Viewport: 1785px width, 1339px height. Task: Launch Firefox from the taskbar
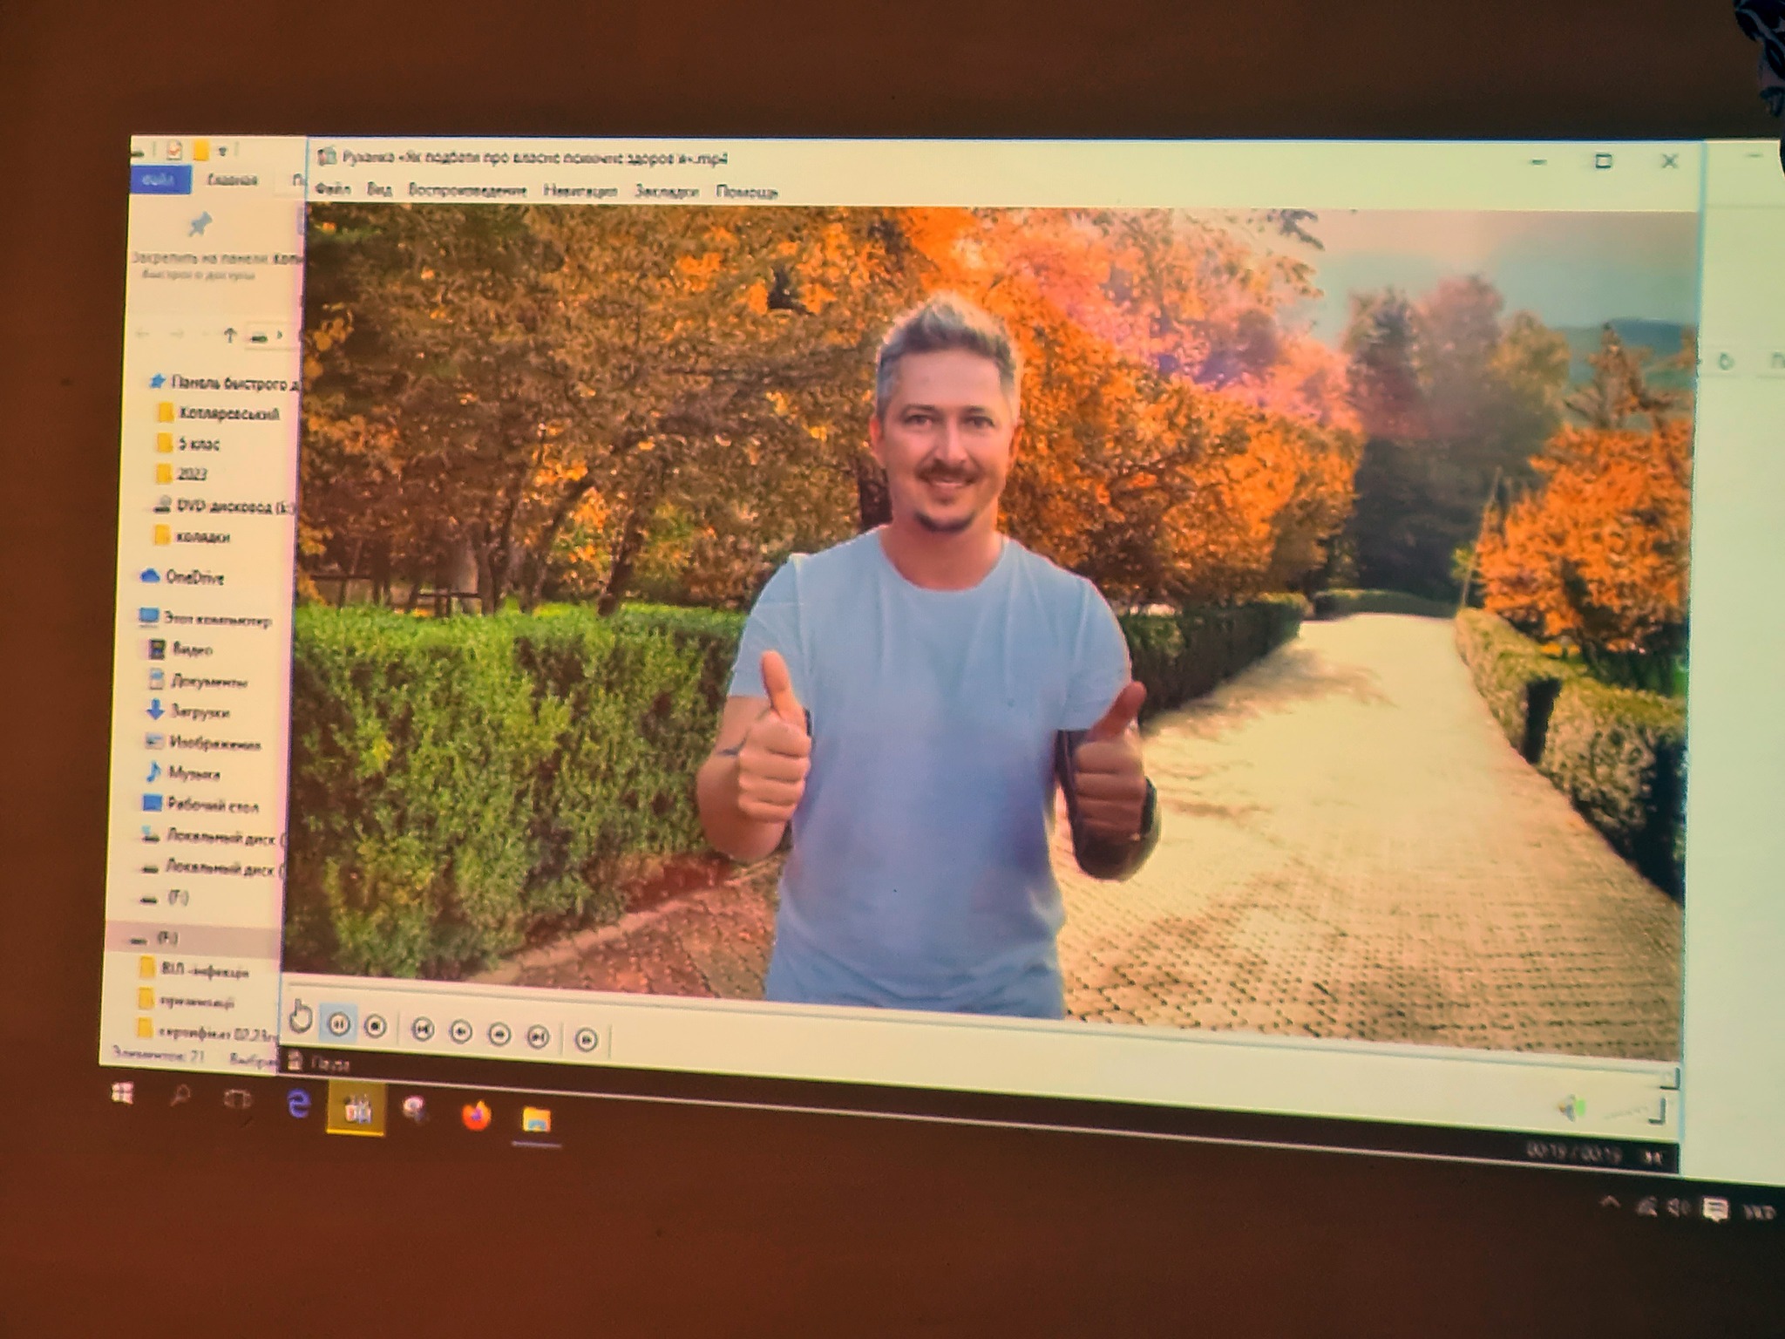point(476,1115)
